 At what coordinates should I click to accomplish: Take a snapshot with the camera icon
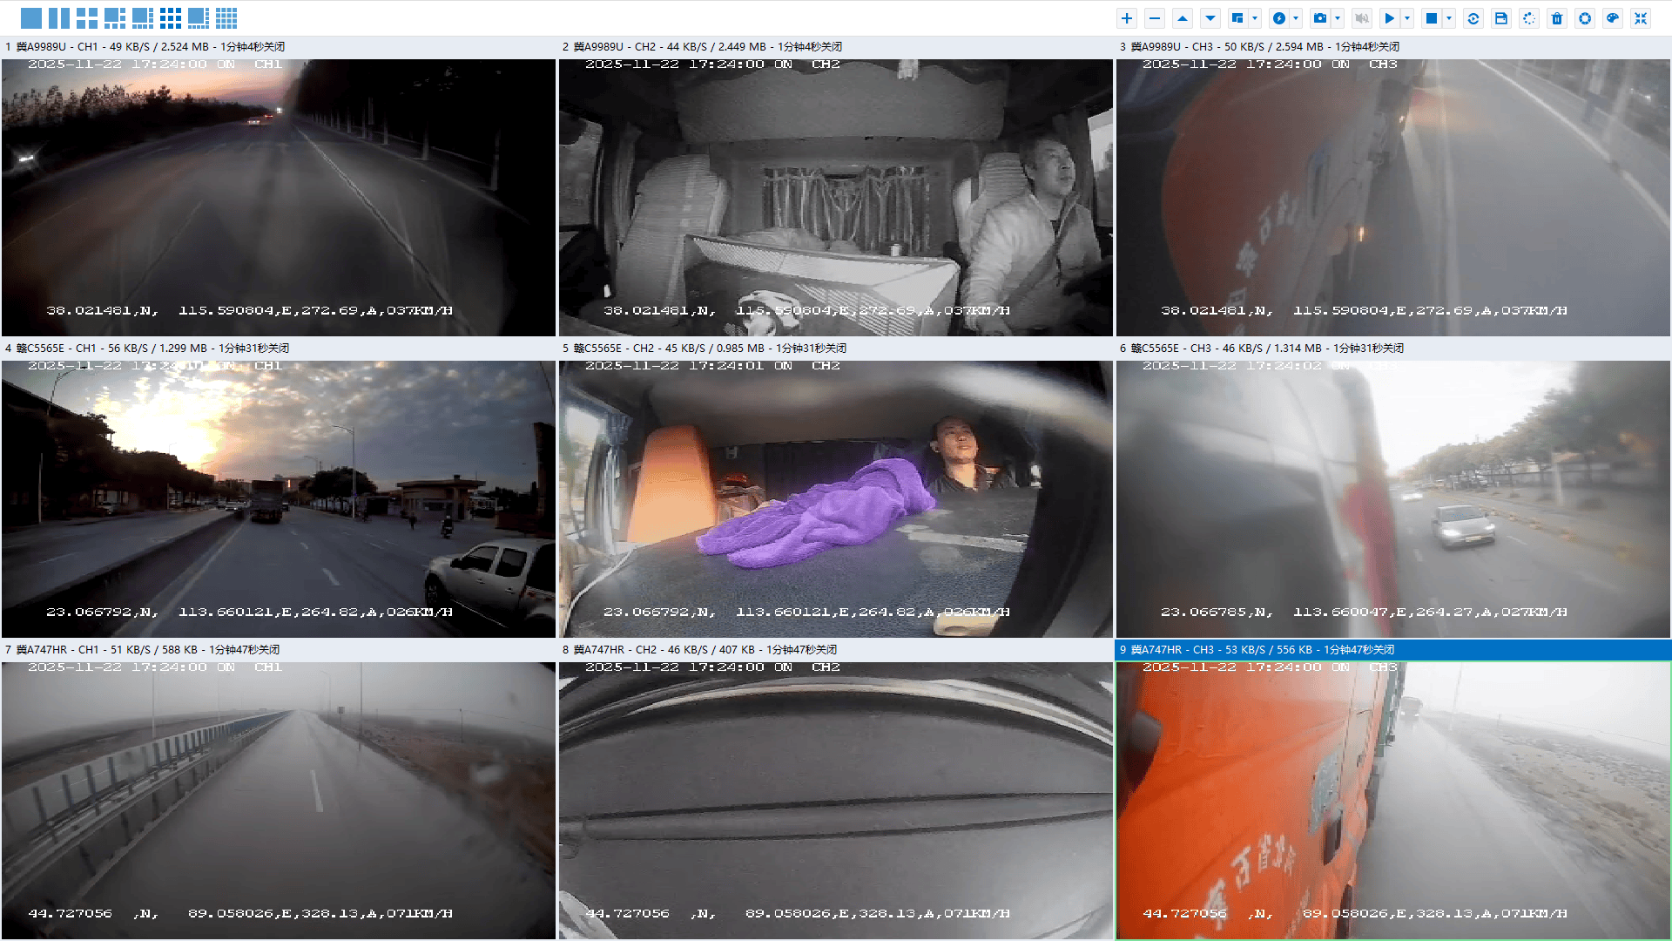(x=1320, y=18)
